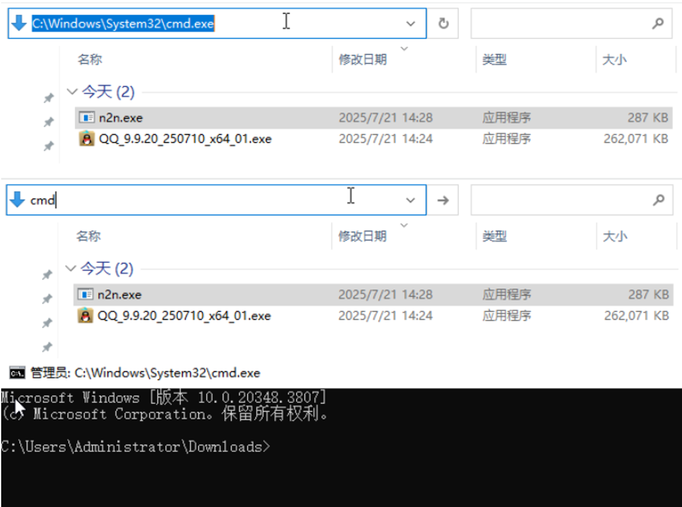682x507 pixels.
Task: Click 287 KB size in upper list
Action: coord(648,118)
